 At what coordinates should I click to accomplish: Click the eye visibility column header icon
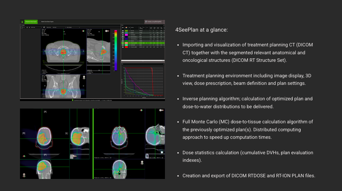[x=123, y=27]
